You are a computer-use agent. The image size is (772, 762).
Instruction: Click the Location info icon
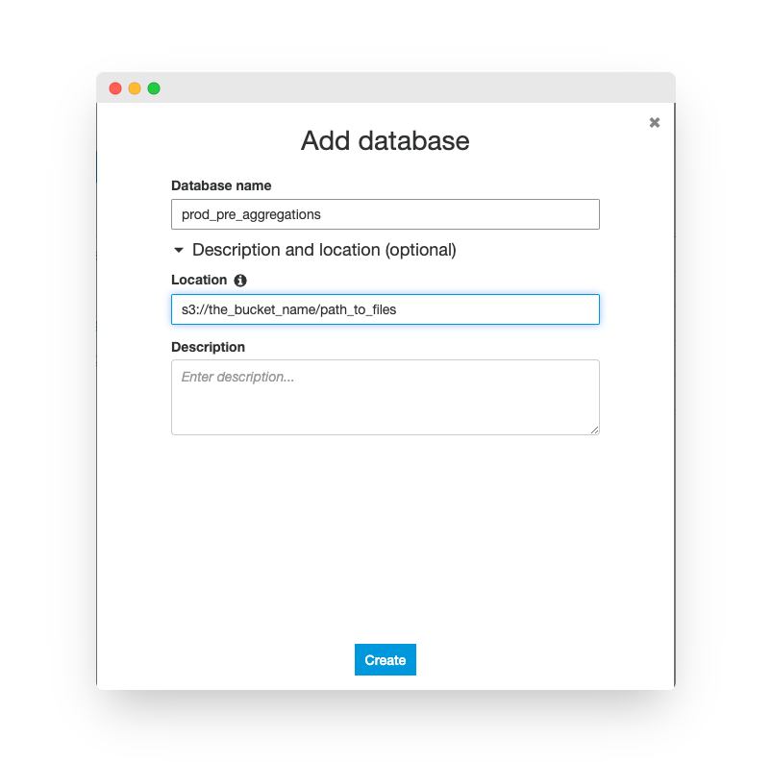pos(240,281)
